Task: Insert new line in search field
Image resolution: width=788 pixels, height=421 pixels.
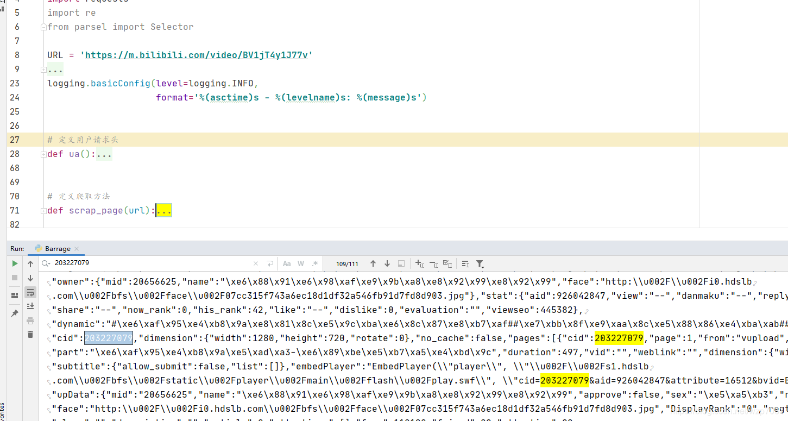Action: pos(270,263)
